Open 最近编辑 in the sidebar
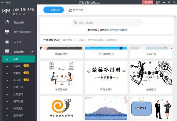 click(x=19, y=23)
